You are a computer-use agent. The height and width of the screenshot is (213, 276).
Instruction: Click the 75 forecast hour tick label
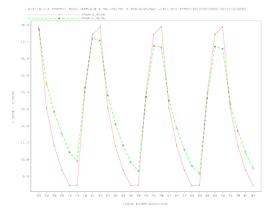click(x=230, y=196)
